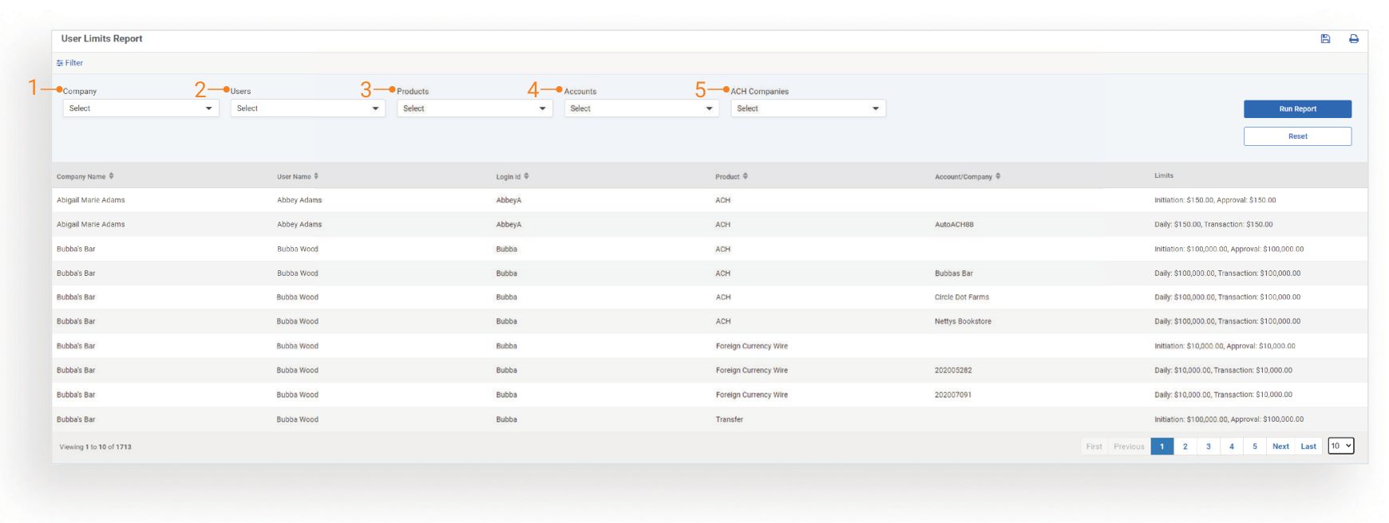
Task: Sort by Product column arrows
Action: click(745, 176)
